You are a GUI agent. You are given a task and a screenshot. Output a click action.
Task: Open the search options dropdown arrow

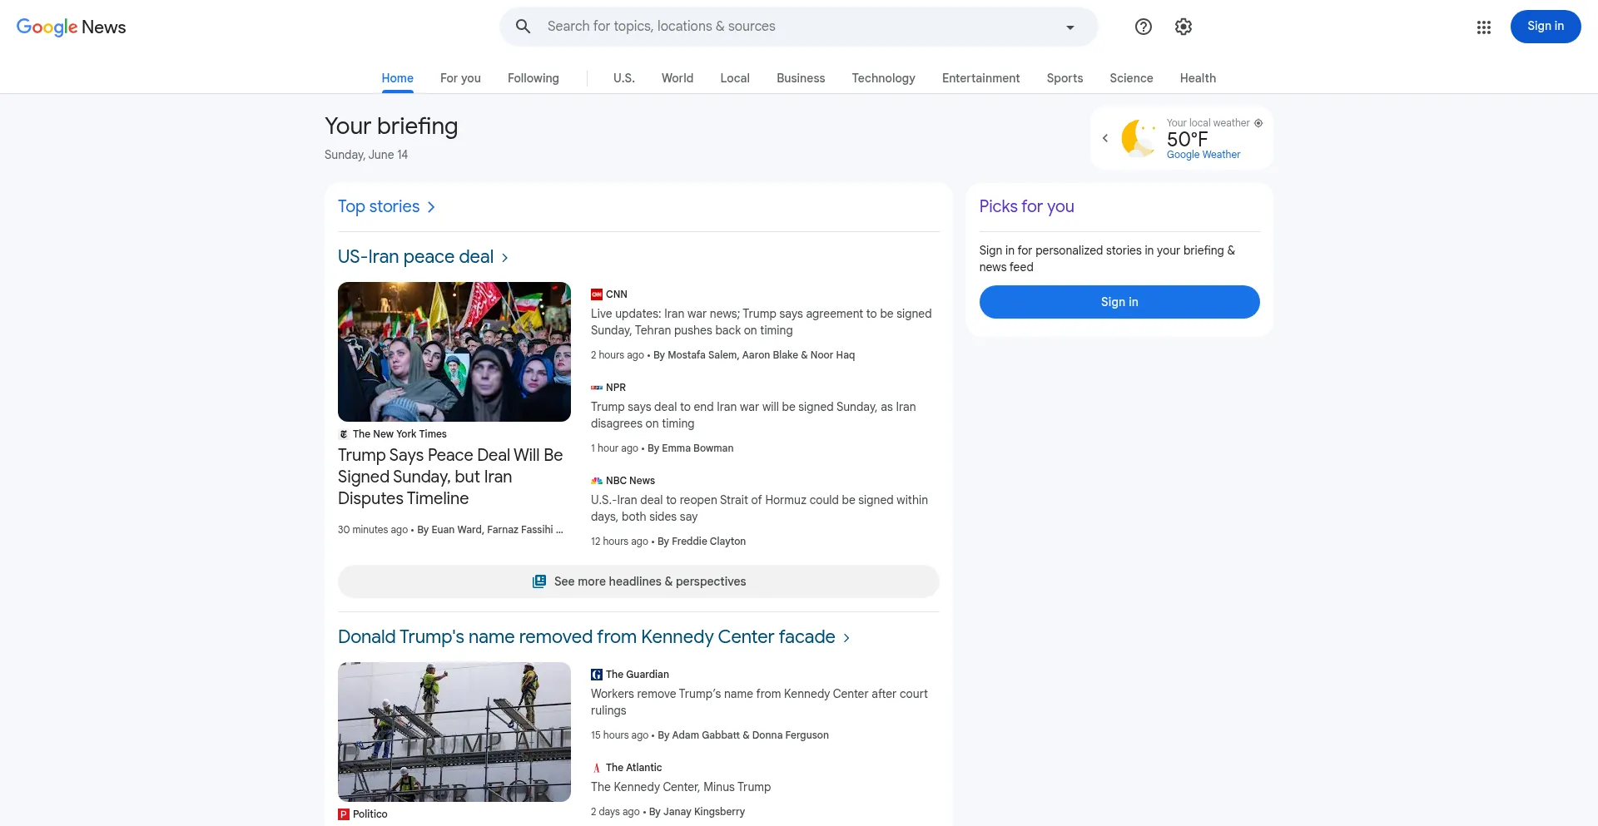tap(1070, 27)
